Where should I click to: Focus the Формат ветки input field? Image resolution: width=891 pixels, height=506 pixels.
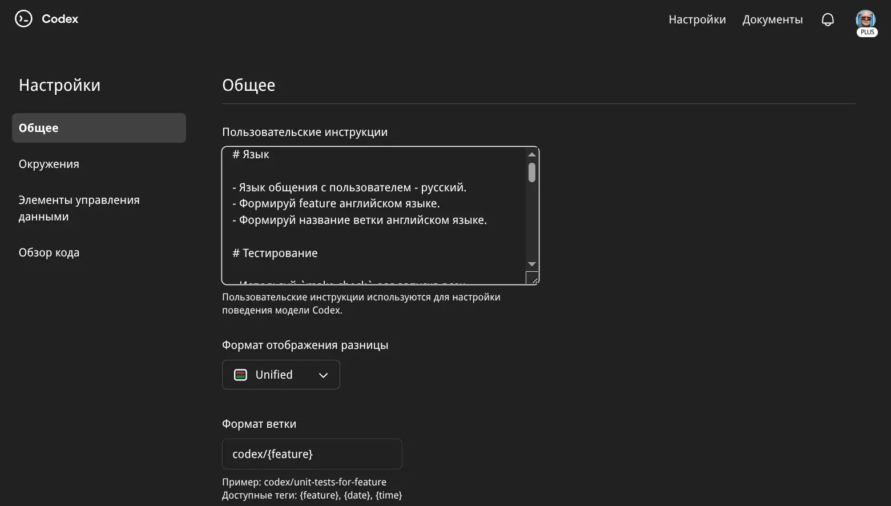(x=312, y=454)
